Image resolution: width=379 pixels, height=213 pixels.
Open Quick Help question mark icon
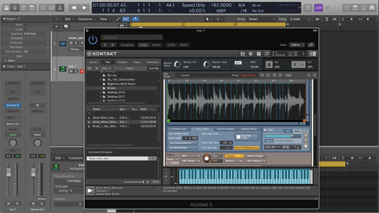coord(23,8)
